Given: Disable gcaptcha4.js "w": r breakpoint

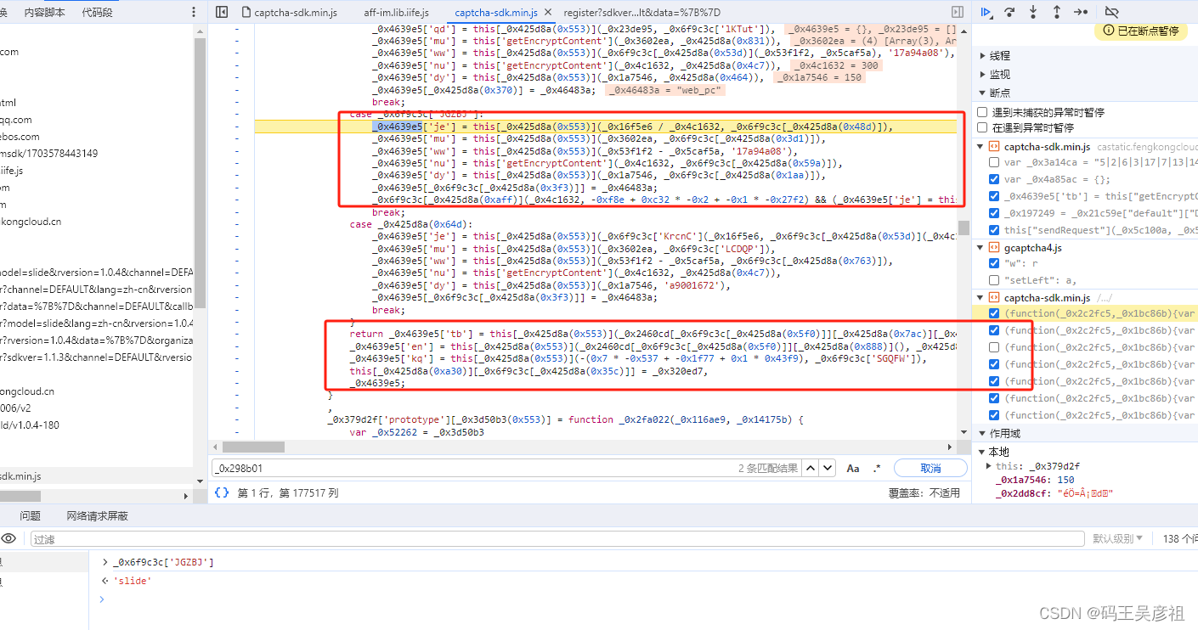Looking at the screenshot, I should 994,263.
